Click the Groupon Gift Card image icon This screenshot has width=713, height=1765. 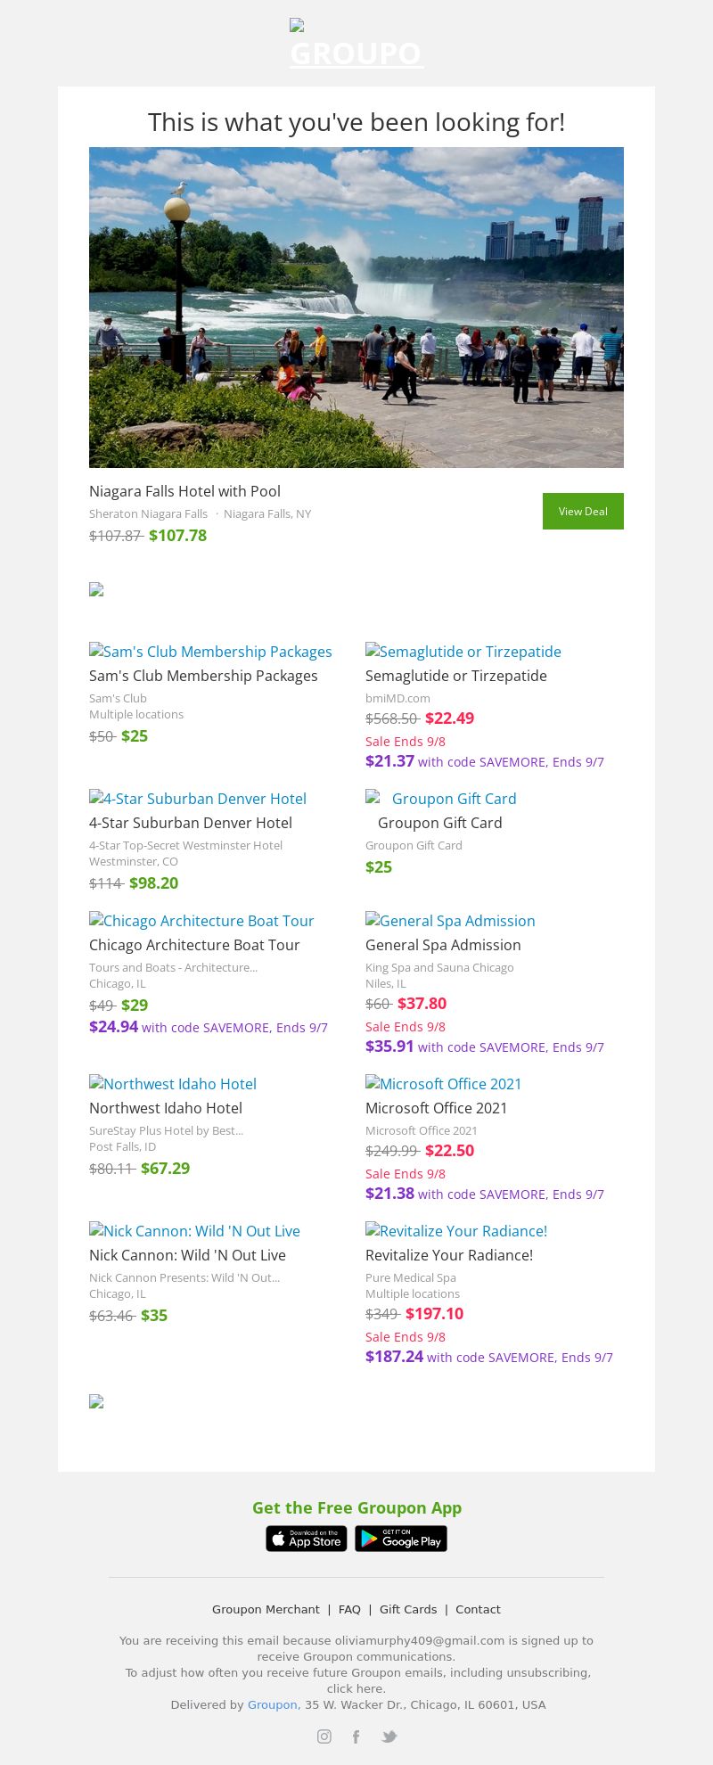coord(373,798)
